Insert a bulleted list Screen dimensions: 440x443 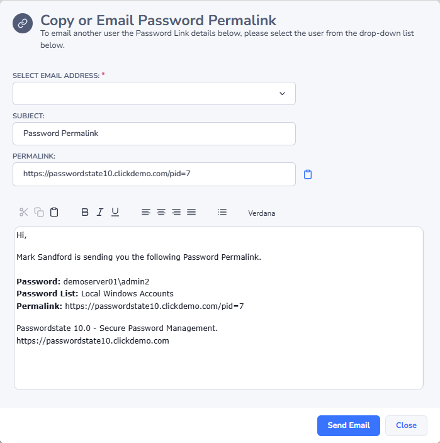(x=222, y=213)
